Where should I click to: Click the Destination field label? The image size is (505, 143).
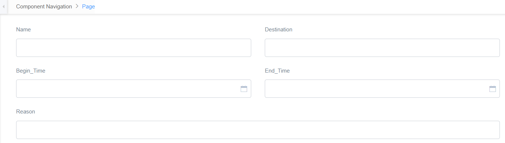(x=279, y=30)
